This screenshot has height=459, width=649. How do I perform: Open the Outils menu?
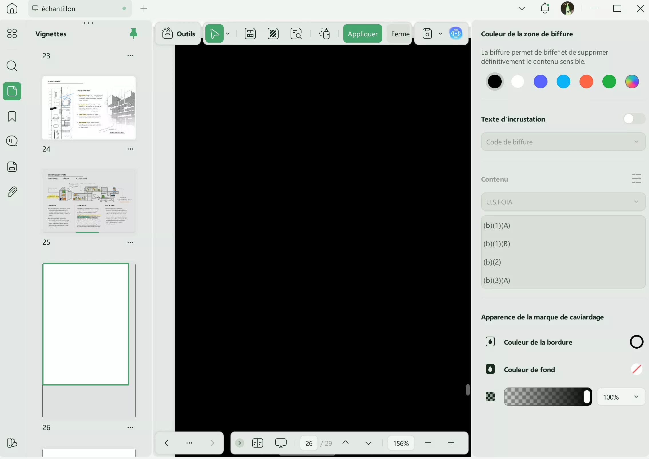click(178, 33)
